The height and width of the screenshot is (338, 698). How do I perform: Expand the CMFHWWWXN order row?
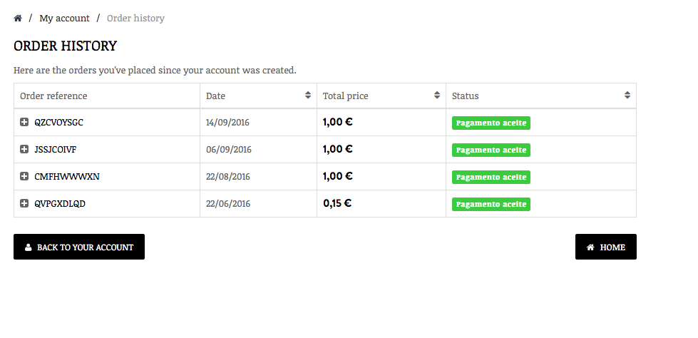[24, 177]
